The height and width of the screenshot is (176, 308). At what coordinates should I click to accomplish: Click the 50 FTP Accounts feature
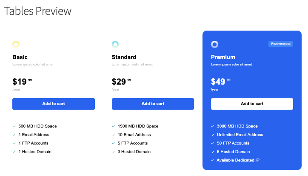tap(233, 143)
